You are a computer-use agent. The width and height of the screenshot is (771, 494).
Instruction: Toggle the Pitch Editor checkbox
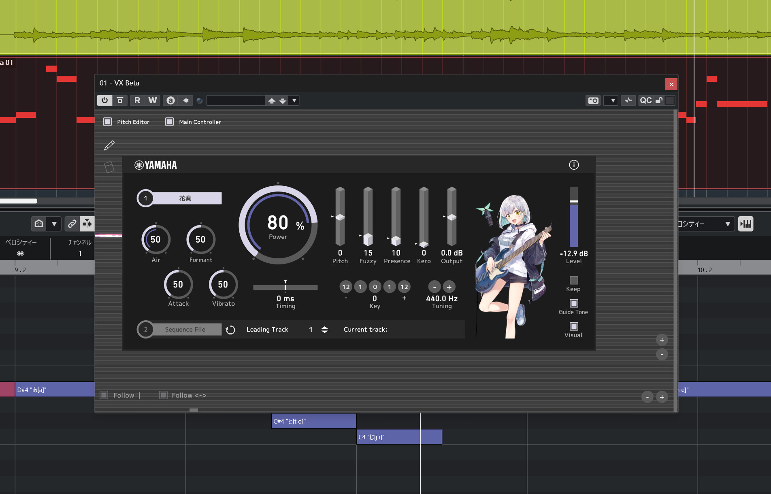(x=107, y=122)
